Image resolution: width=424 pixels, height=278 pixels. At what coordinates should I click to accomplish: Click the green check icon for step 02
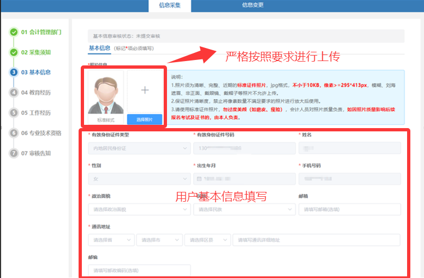(x=14, y=52)
